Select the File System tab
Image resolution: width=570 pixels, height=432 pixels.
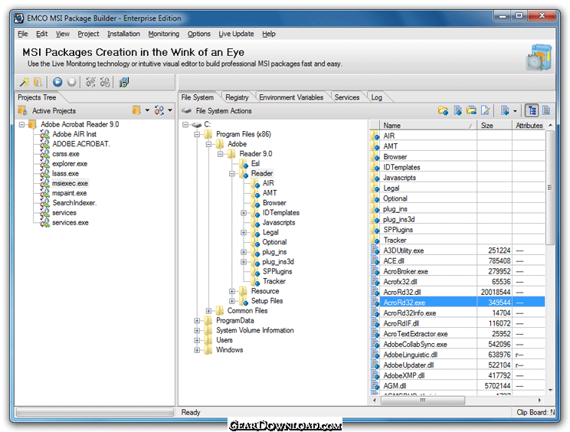198,97
